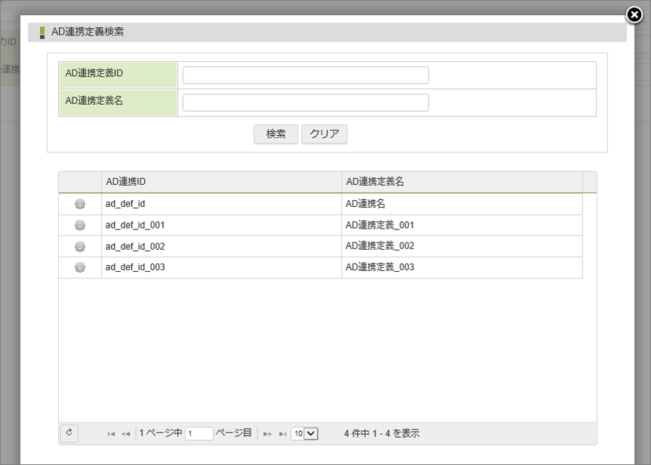Click gear icon for ad_def_id_001 row
This screenshot has height=465, width=651.
coord(80,225)
